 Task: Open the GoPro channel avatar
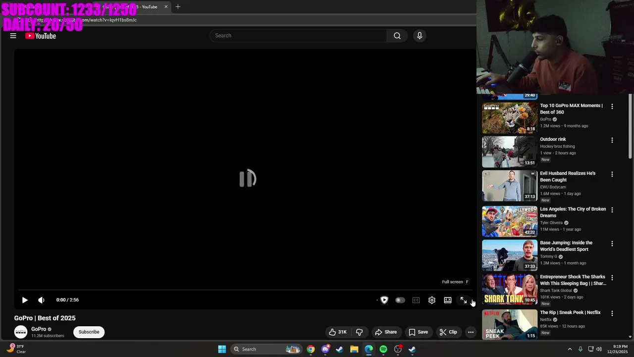pos(21,332)
